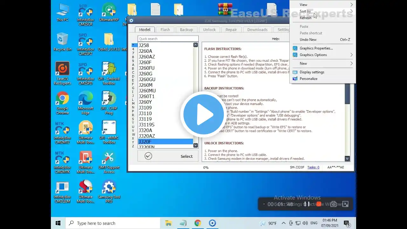
Task: Click the model list scroll-down arrow
Action: click(196, 145)
